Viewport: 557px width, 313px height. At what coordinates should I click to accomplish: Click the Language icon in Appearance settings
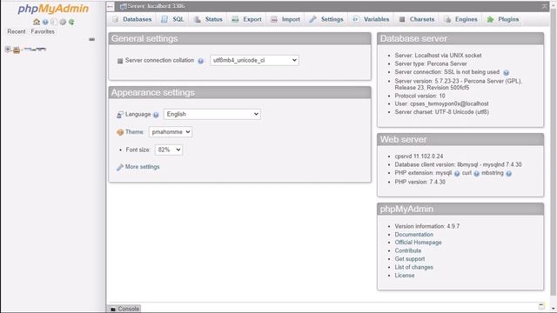point(120,115)
